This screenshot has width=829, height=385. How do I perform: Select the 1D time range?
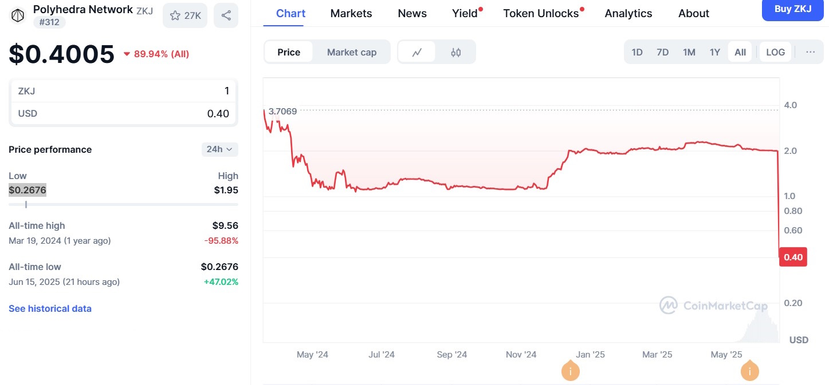(x=637, y=52)
